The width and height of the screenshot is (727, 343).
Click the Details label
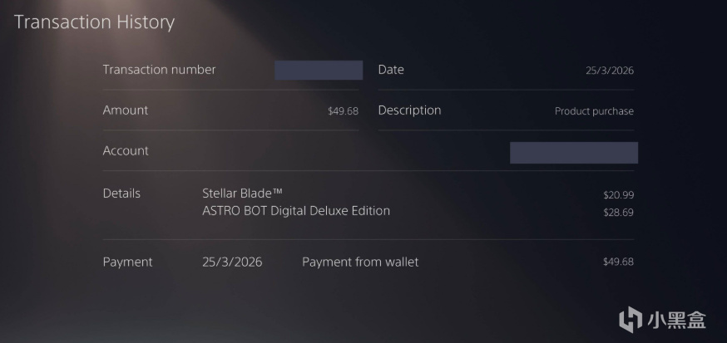(x=121, y=194)
